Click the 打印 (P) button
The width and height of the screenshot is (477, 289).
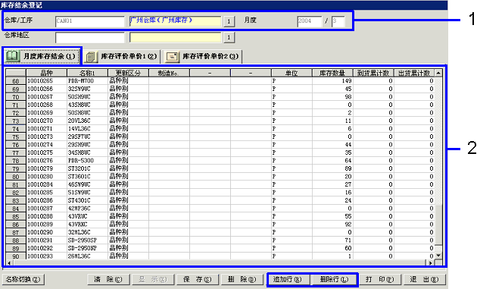coord(379,279)
